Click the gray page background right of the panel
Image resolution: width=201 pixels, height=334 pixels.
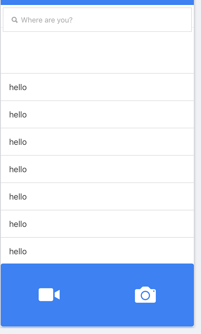(198, 163)
